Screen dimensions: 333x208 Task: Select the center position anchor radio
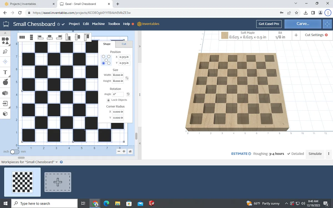coord(106,60)
